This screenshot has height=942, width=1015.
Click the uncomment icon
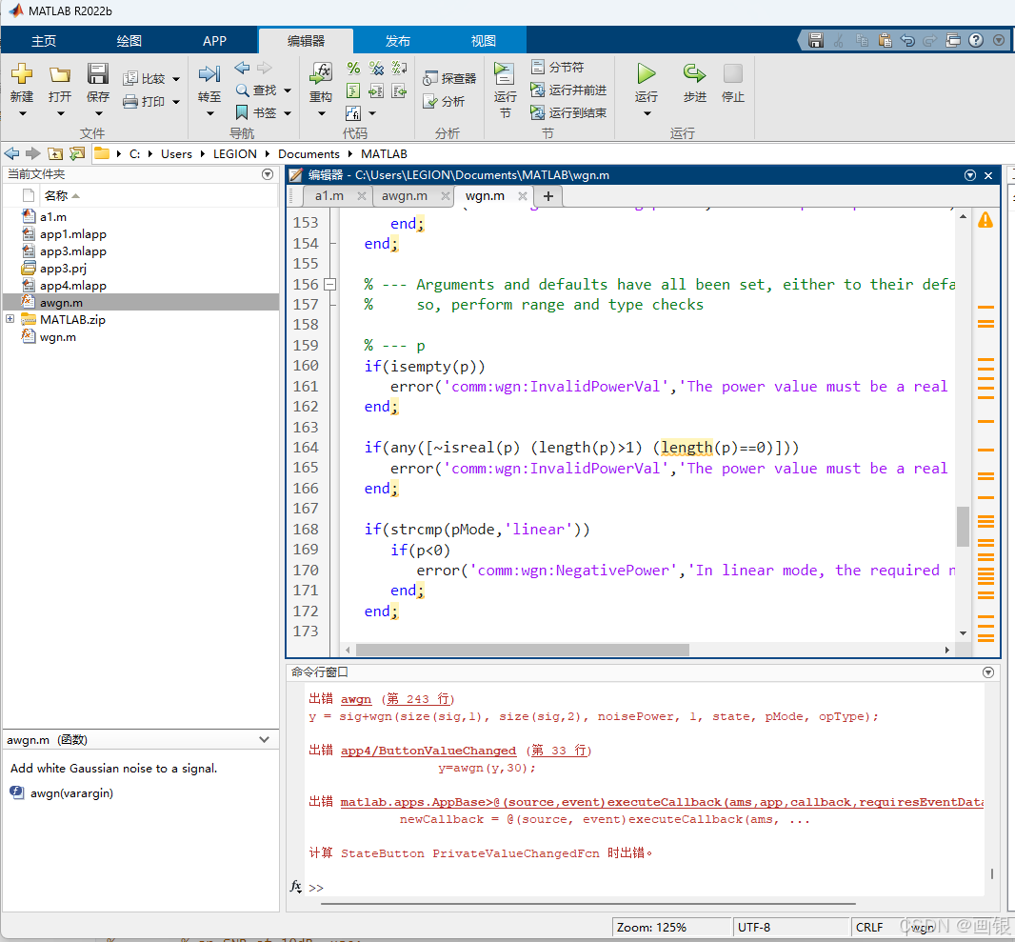(376, 68)
